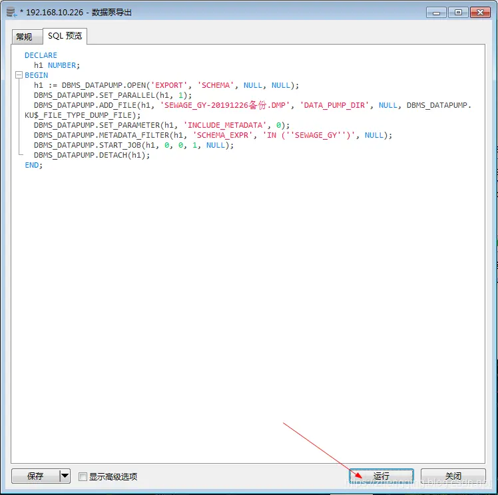Click the 'SCHEMA' string in OPEN call
498x495 pixels.
(x=216, y=85)
